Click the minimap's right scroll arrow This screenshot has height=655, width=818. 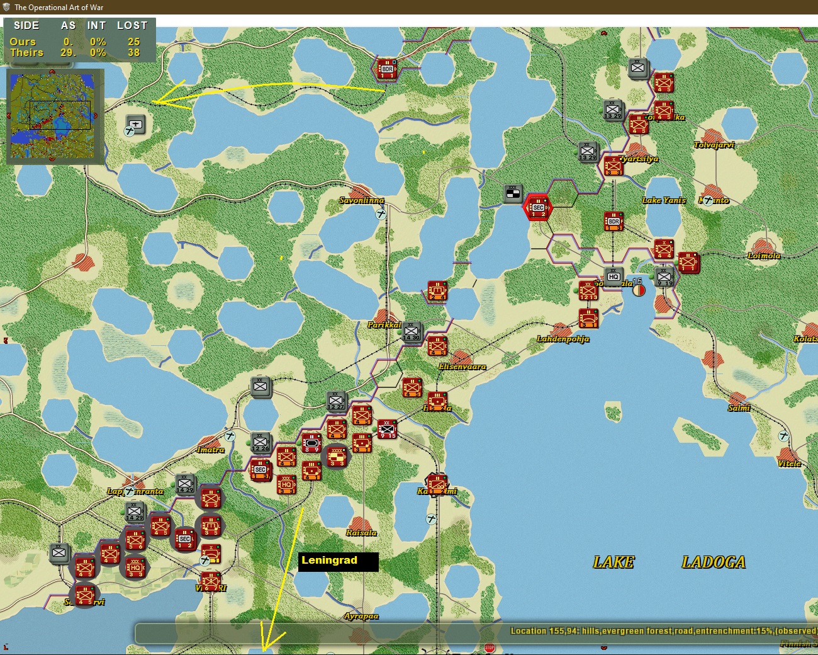tap(95, 116)
